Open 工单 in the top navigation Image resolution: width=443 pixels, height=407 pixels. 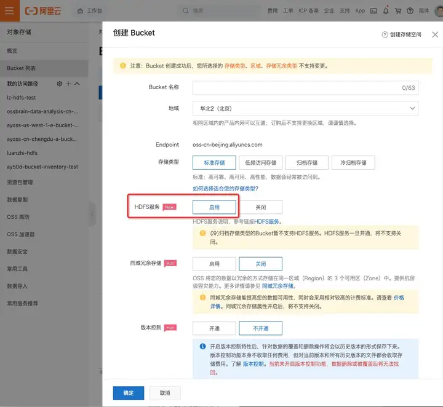pyautogui.click(x=288, y=10)
